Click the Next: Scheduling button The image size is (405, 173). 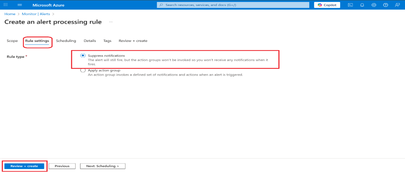(102, 166)
